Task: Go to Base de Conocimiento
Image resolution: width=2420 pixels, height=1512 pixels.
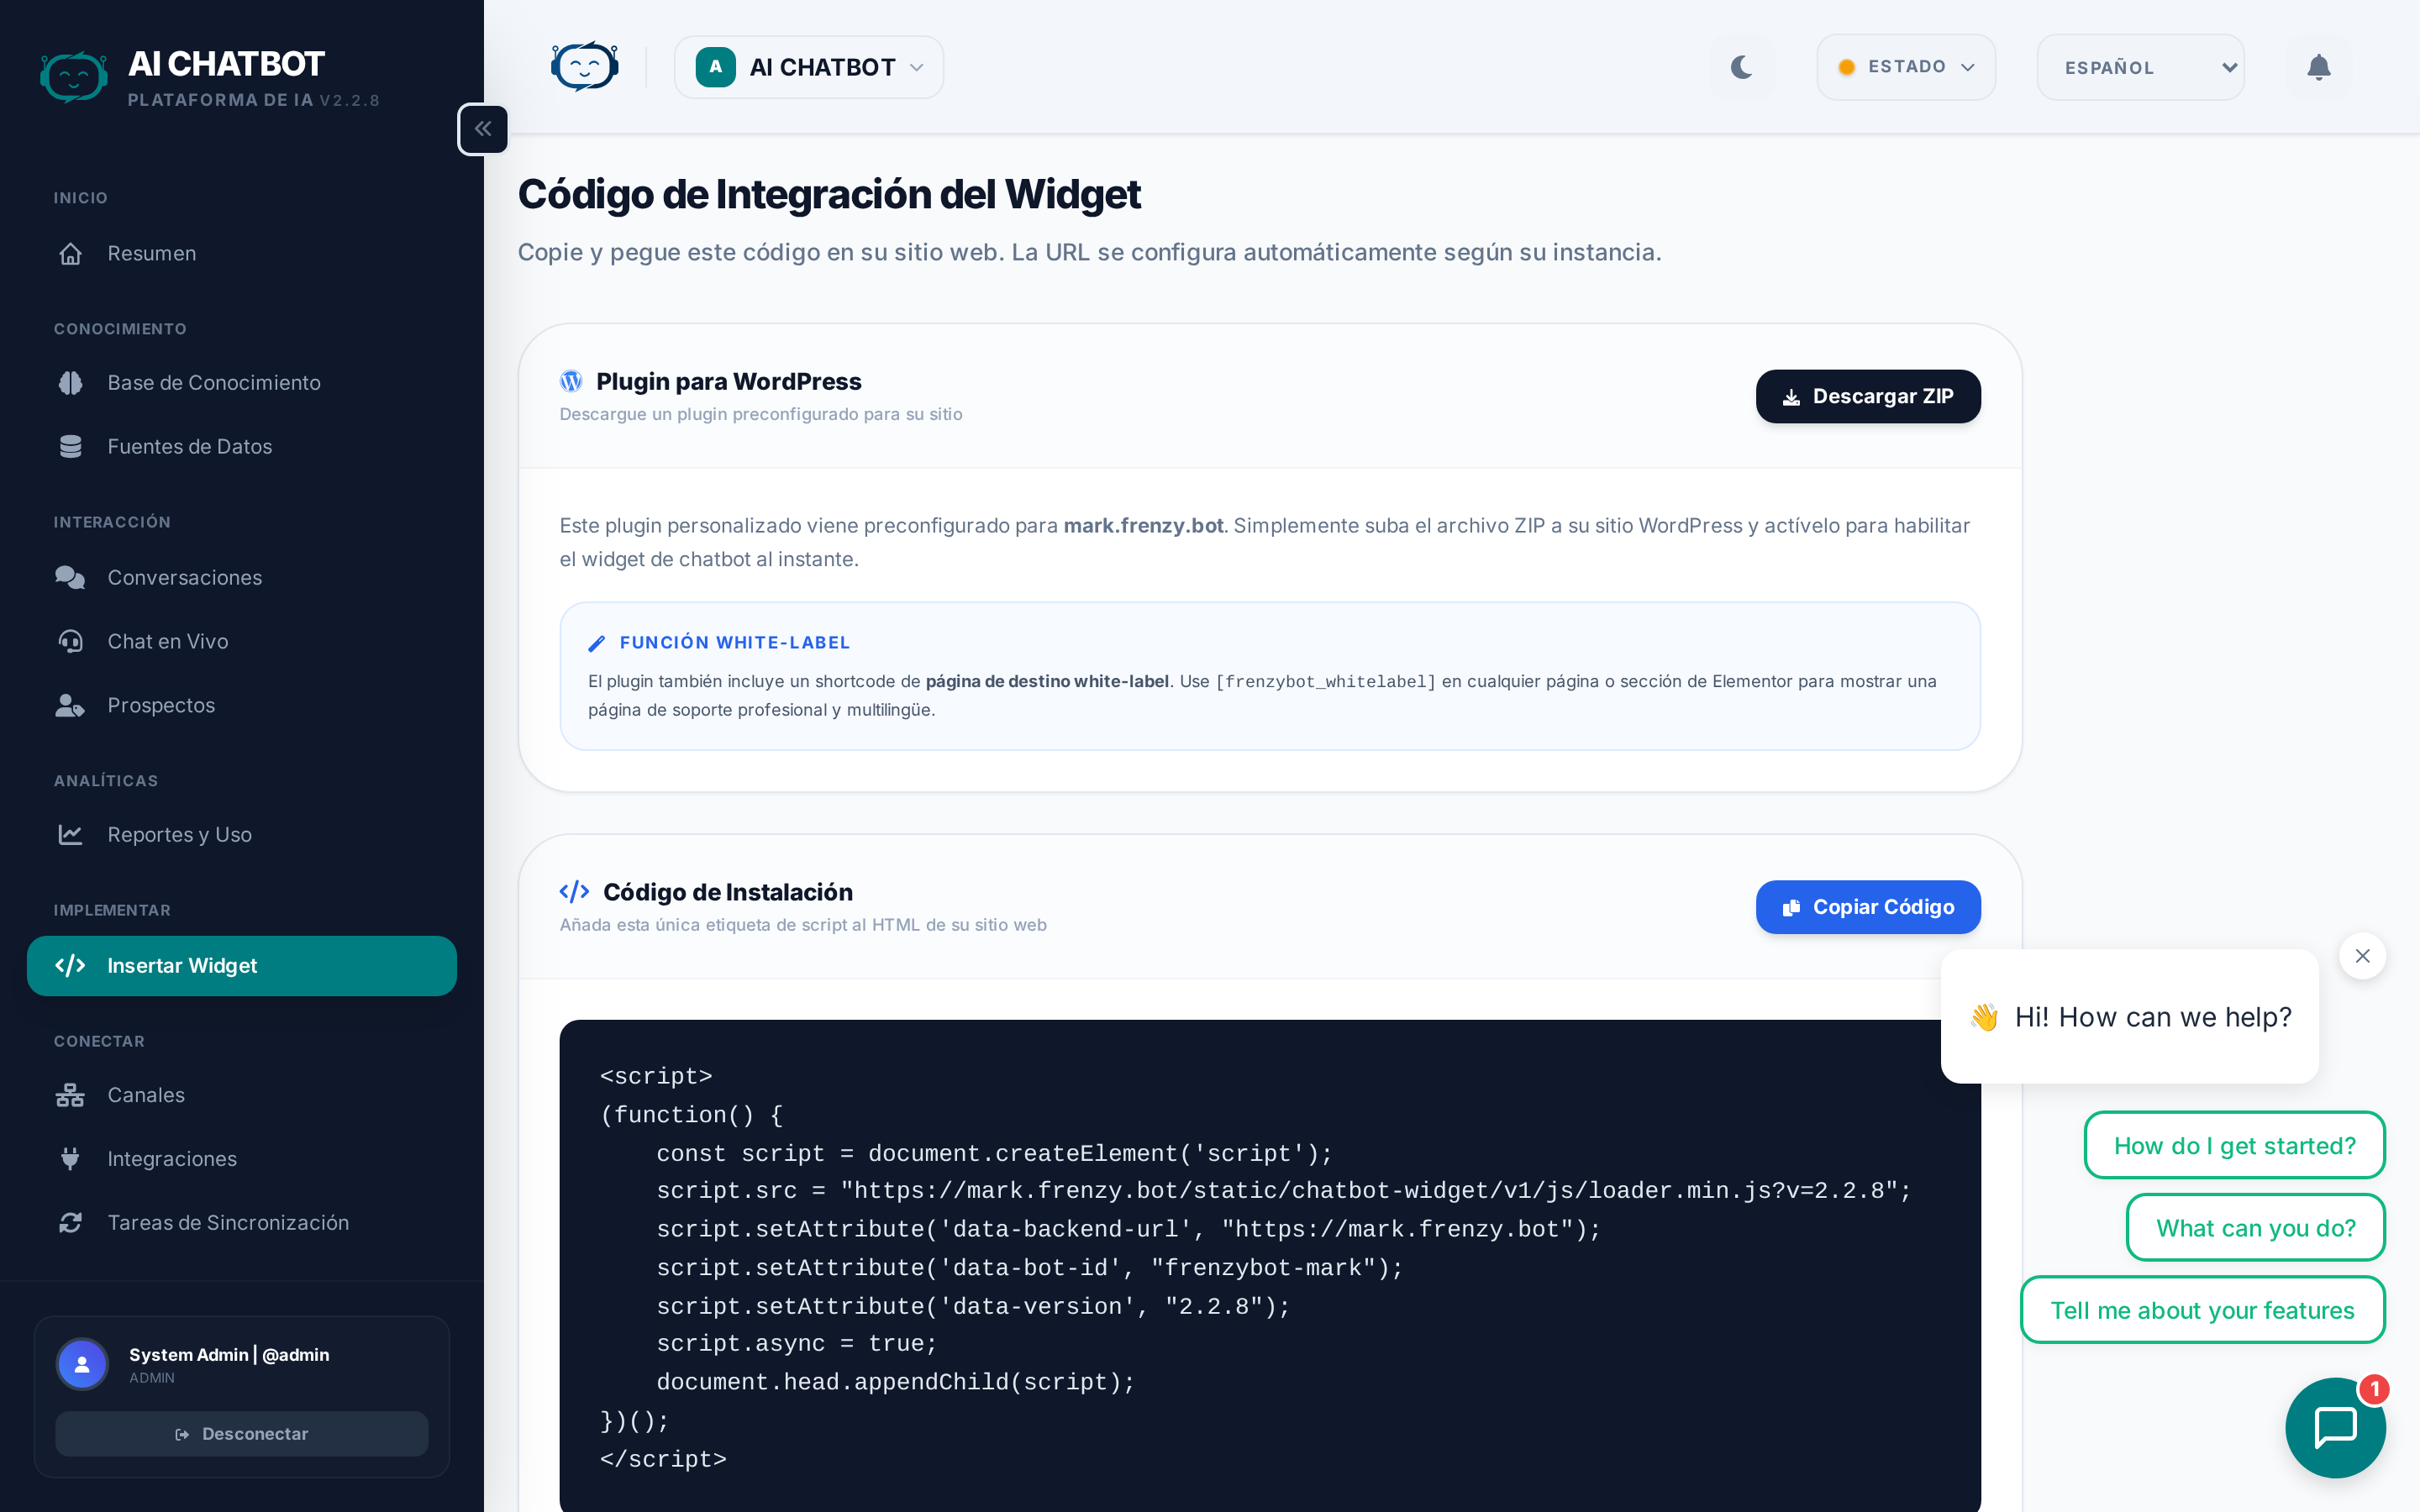Action: point(214,383)
